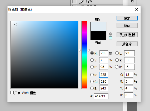Click the M magenta field showing 5
Image resolution: width=150 pixels, height=111 pixels.
click(128, 82)
